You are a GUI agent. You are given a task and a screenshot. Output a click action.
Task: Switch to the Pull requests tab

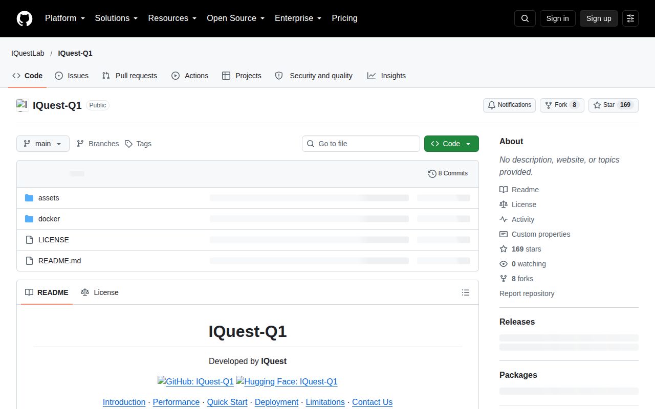click(x=129, y=76)
